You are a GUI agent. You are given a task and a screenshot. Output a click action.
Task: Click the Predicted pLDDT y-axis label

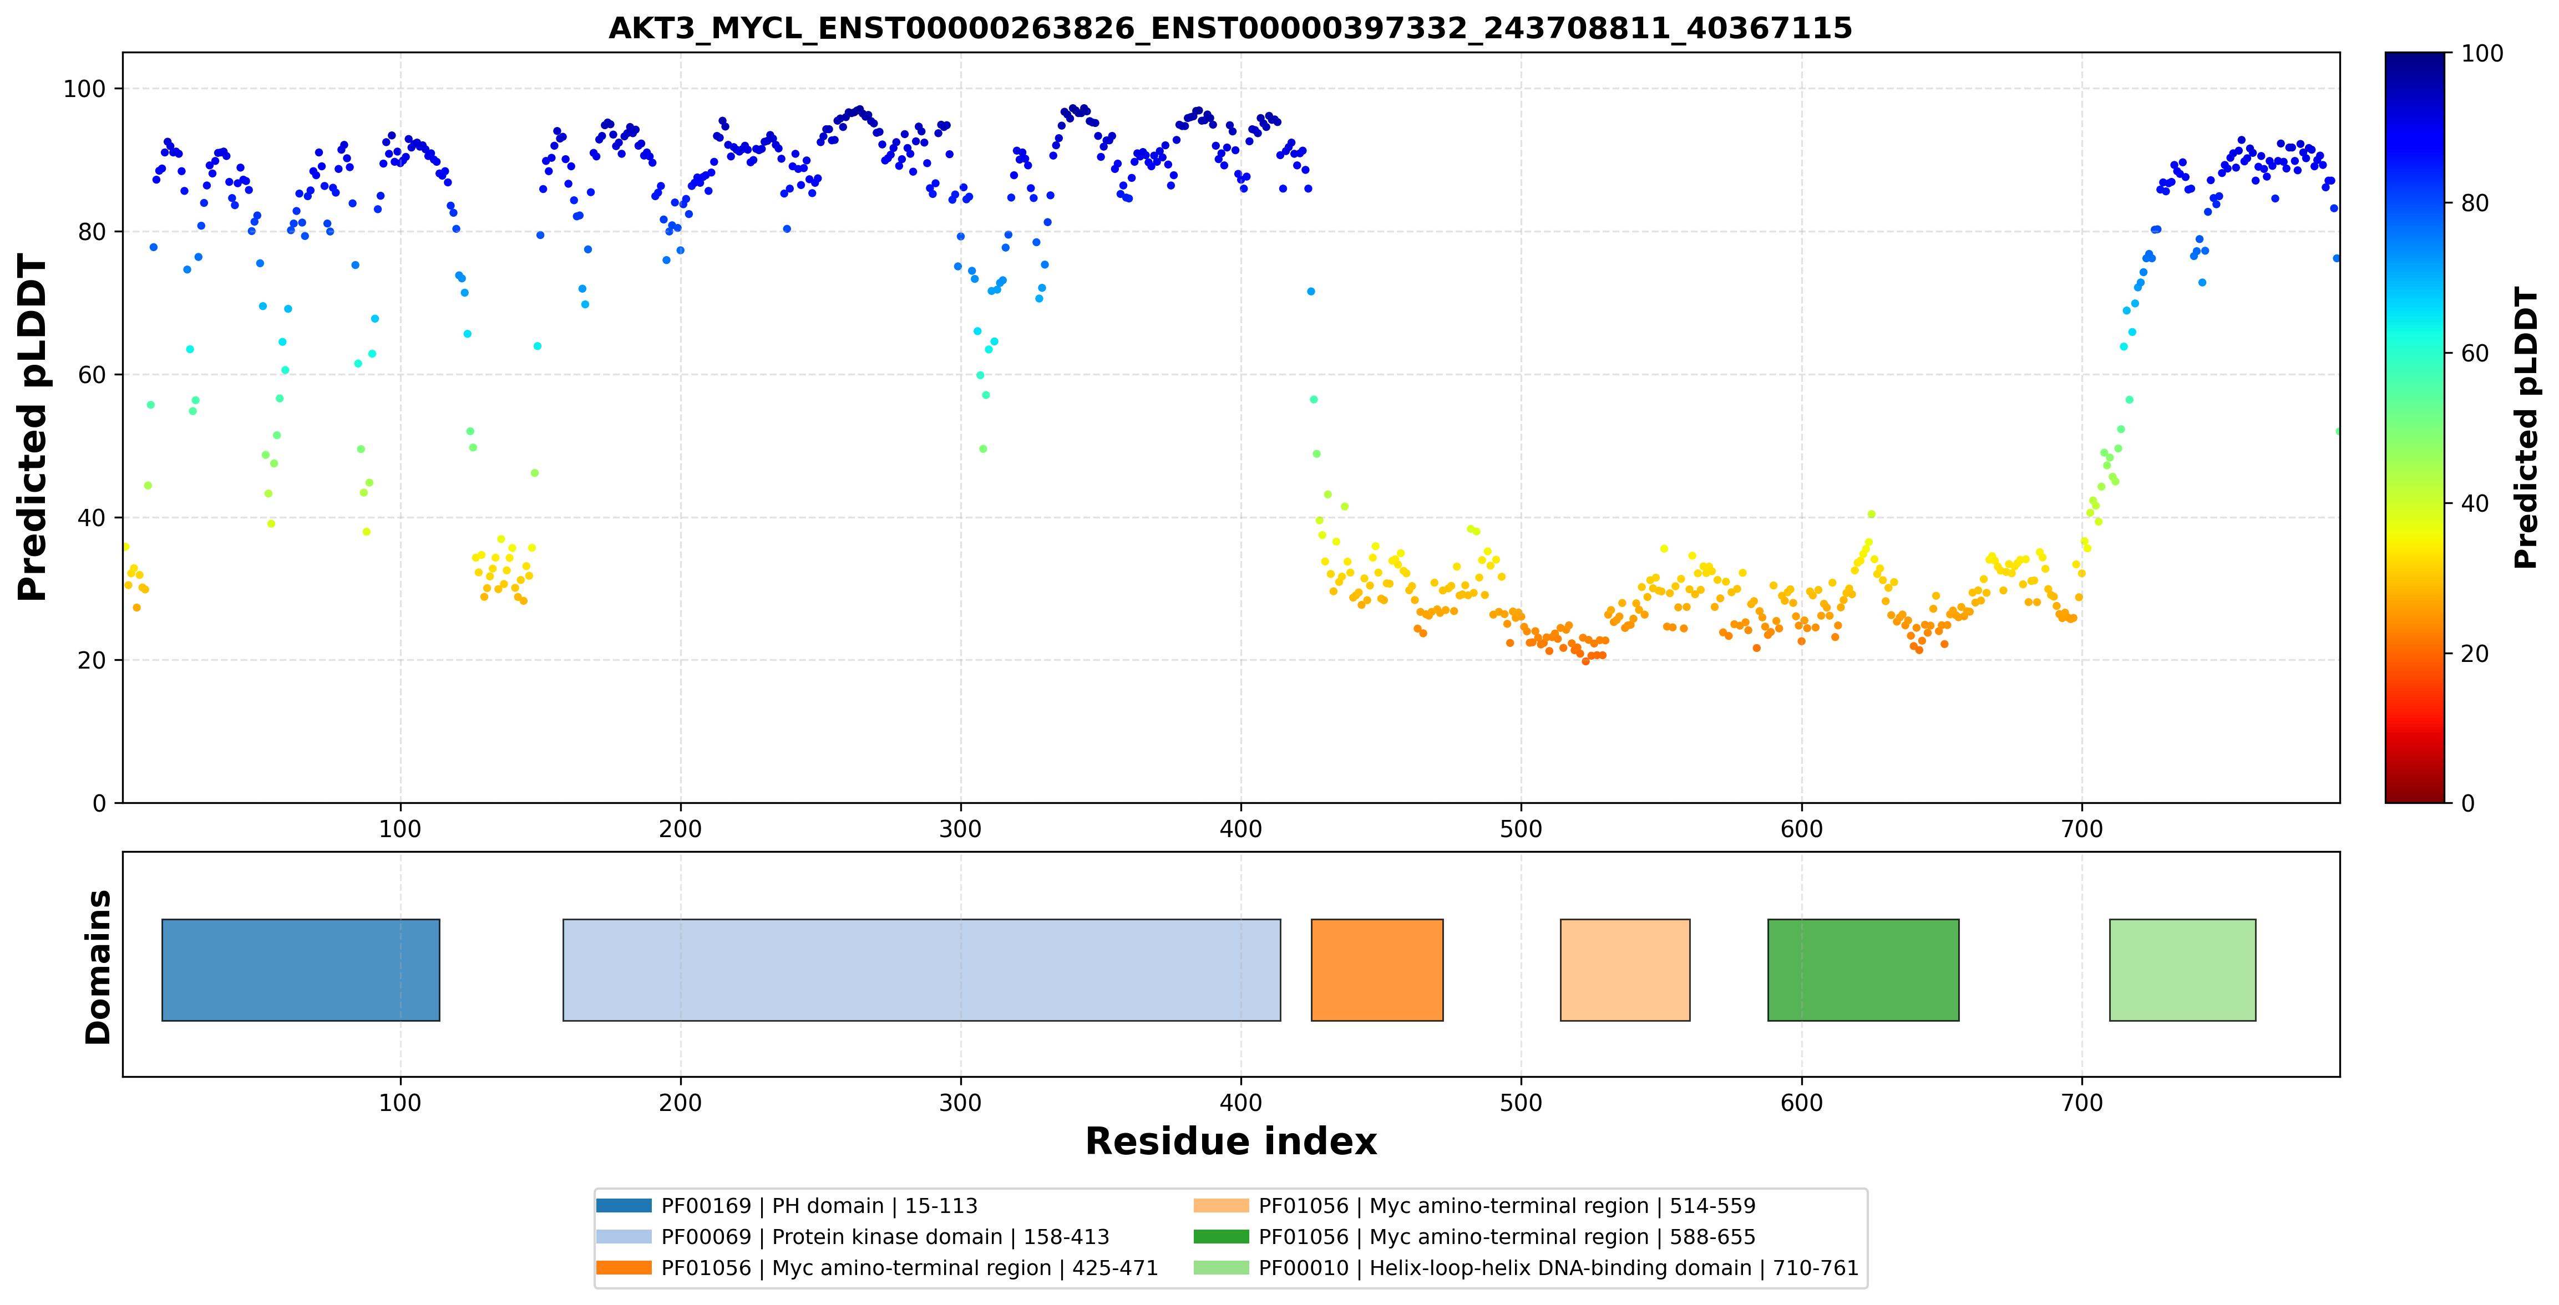[32, 428]
